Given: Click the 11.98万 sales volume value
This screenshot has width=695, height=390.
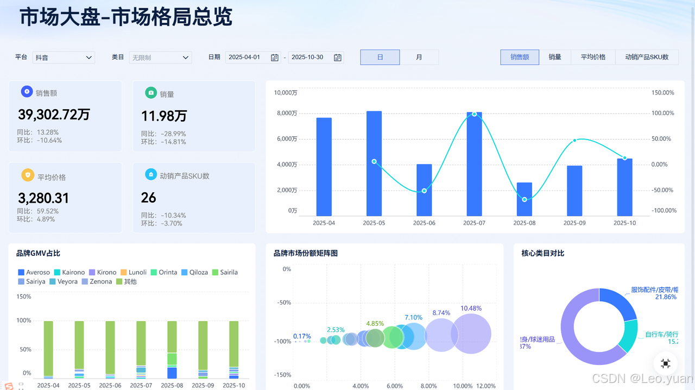Looking at the screenshot, I should (x=164, y=116).
